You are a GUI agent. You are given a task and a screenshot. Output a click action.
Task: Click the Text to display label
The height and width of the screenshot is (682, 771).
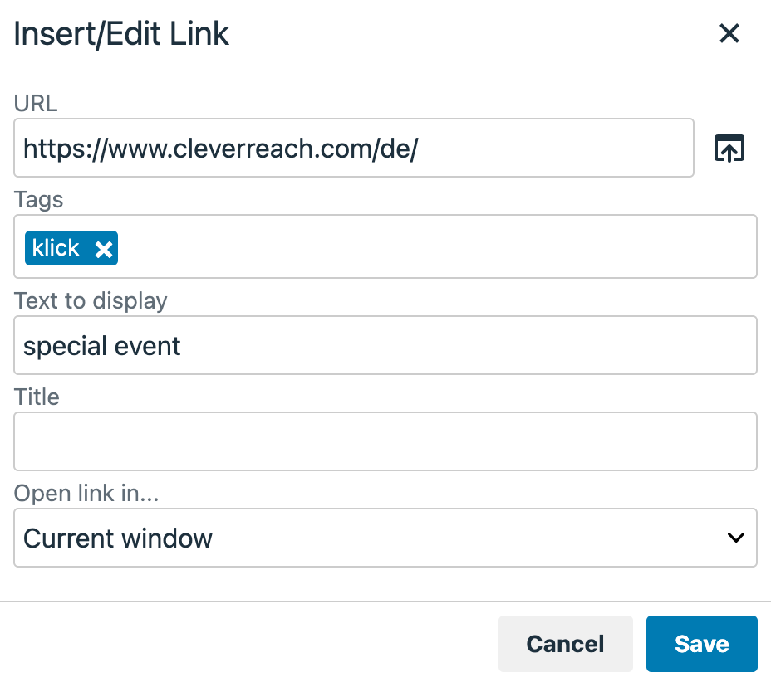(x=91, y=300)
